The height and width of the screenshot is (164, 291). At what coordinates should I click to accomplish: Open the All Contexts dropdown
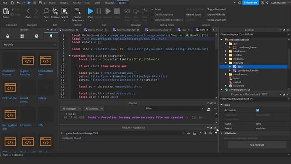[94, 108]
